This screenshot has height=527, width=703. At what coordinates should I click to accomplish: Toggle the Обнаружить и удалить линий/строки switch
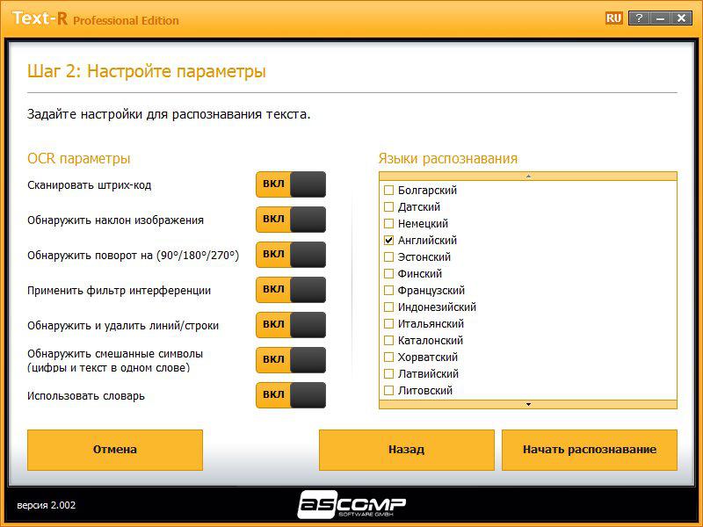(291, 325)
